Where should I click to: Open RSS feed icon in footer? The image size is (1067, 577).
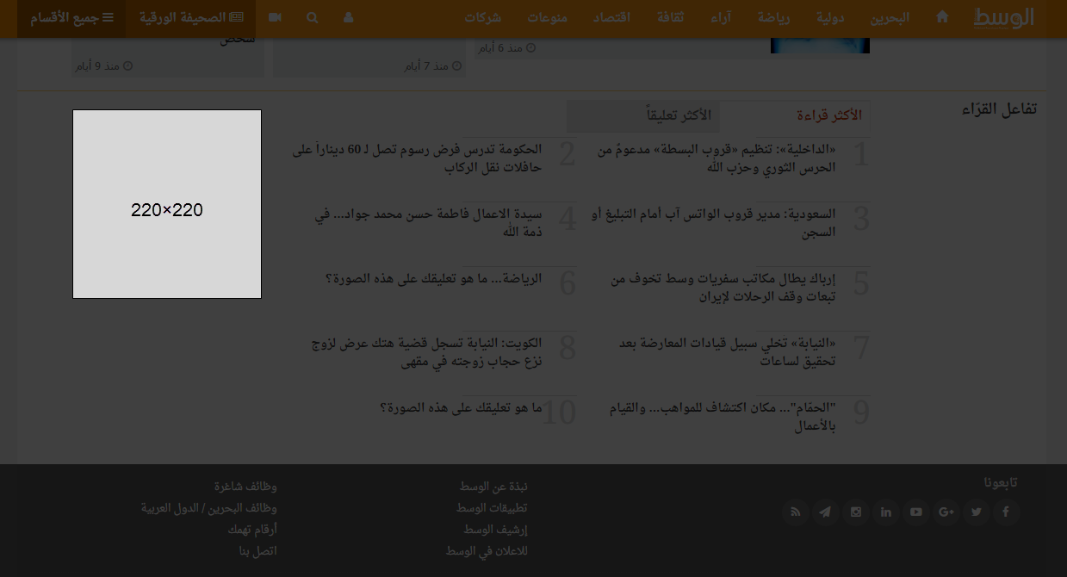[x=796, y=512]
